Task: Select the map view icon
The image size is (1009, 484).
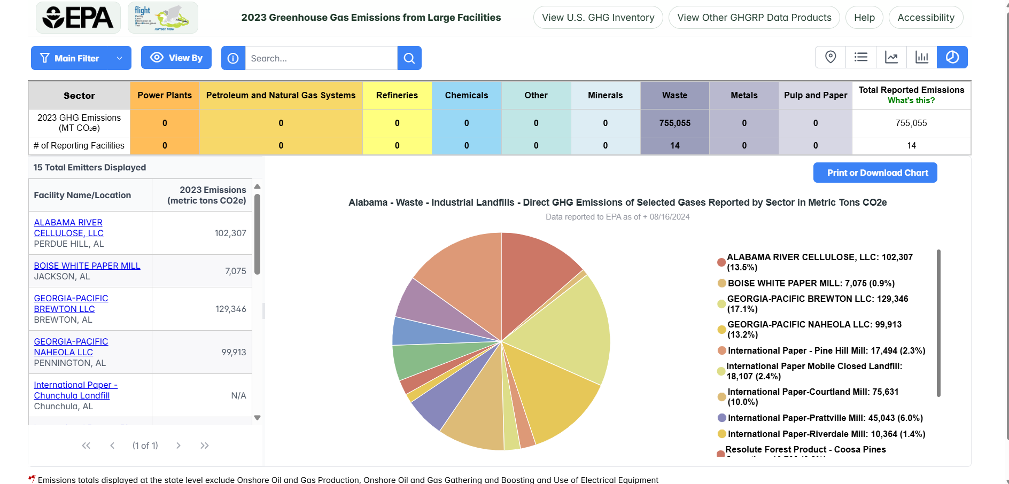Action: (830, 57)
